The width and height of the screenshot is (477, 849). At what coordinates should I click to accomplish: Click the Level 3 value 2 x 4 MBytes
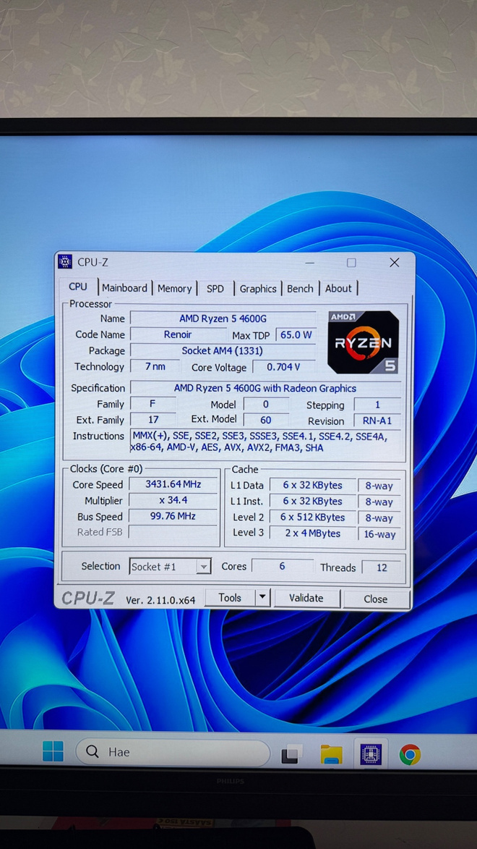313,533
